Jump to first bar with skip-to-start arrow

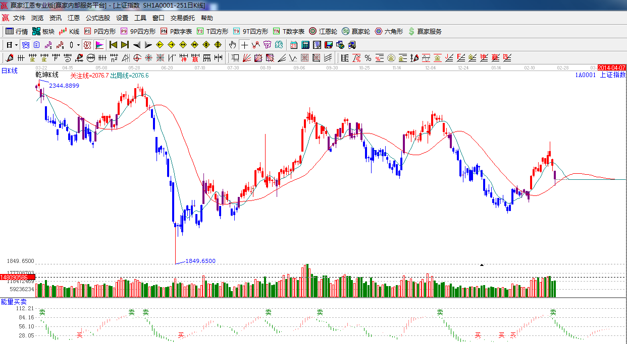[x=114, y=45]
